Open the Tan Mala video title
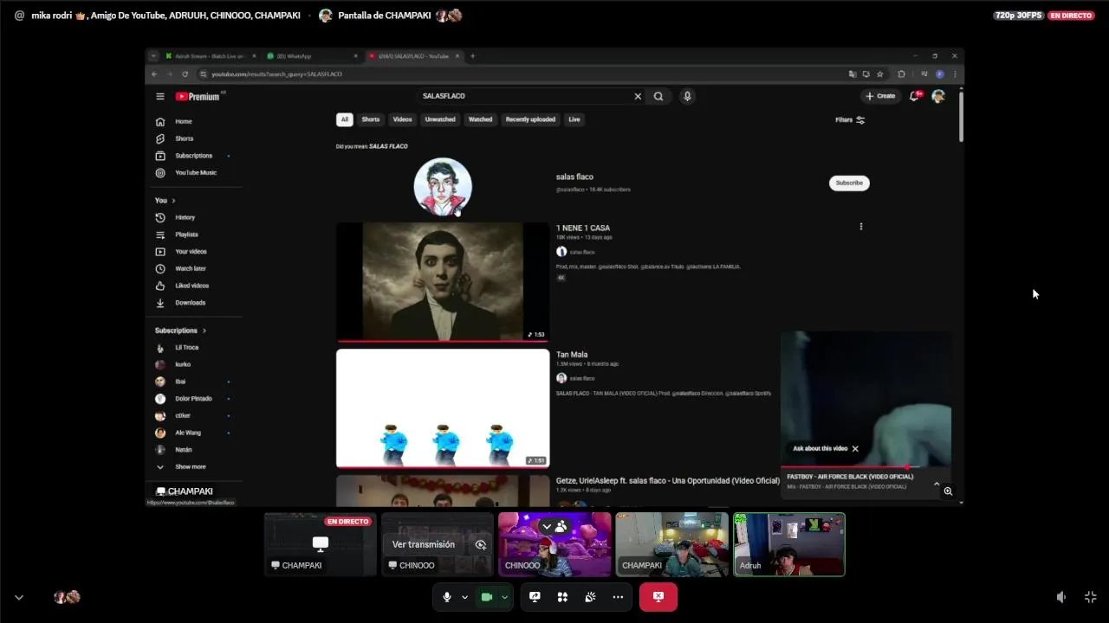The height and width of the screenshot is (623, 1109). pos(572,355)
